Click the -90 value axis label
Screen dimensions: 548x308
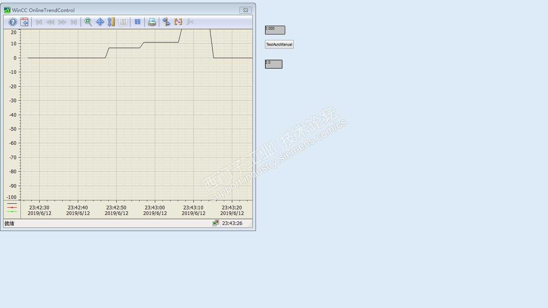tap(12, 186)
